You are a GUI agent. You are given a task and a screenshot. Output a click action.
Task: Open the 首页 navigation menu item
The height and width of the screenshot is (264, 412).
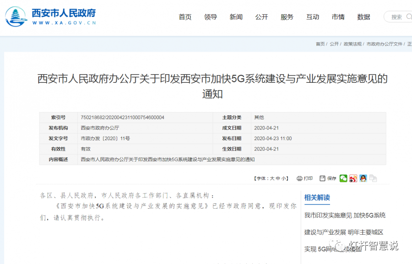(x=185, y=17)
